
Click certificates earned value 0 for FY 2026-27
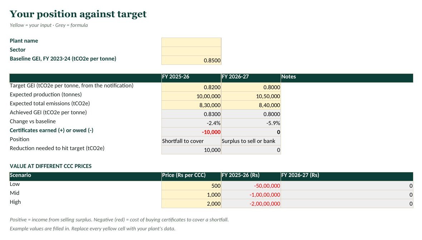click(251, 132)
